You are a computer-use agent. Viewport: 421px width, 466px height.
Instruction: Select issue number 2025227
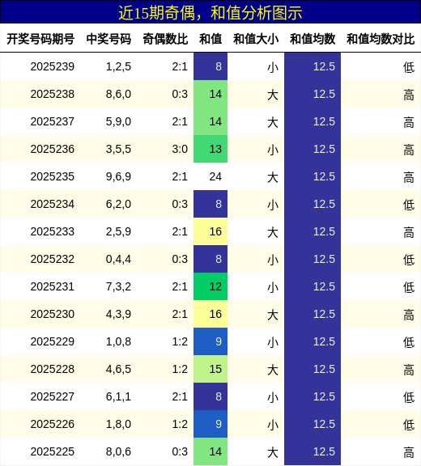(53, 396)
